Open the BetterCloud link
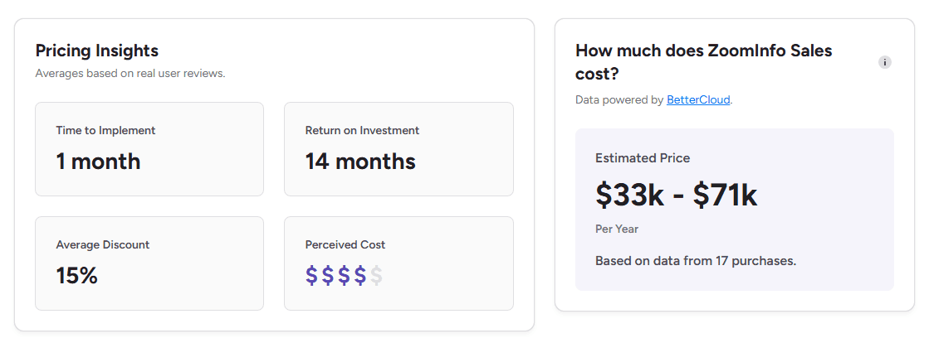The height and width of the screenshot is (338, 929). (698, 100)
